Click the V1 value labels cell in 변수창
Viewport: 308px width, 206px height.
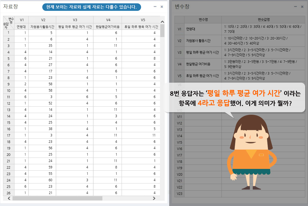(x=263, y=29)
